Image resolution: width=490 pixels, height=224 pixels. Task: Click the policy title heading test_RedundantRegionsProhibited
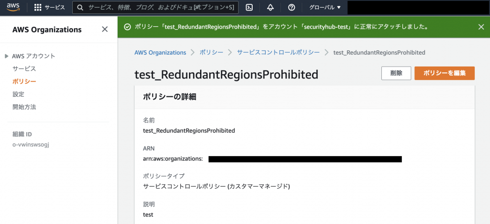point(226,75)
